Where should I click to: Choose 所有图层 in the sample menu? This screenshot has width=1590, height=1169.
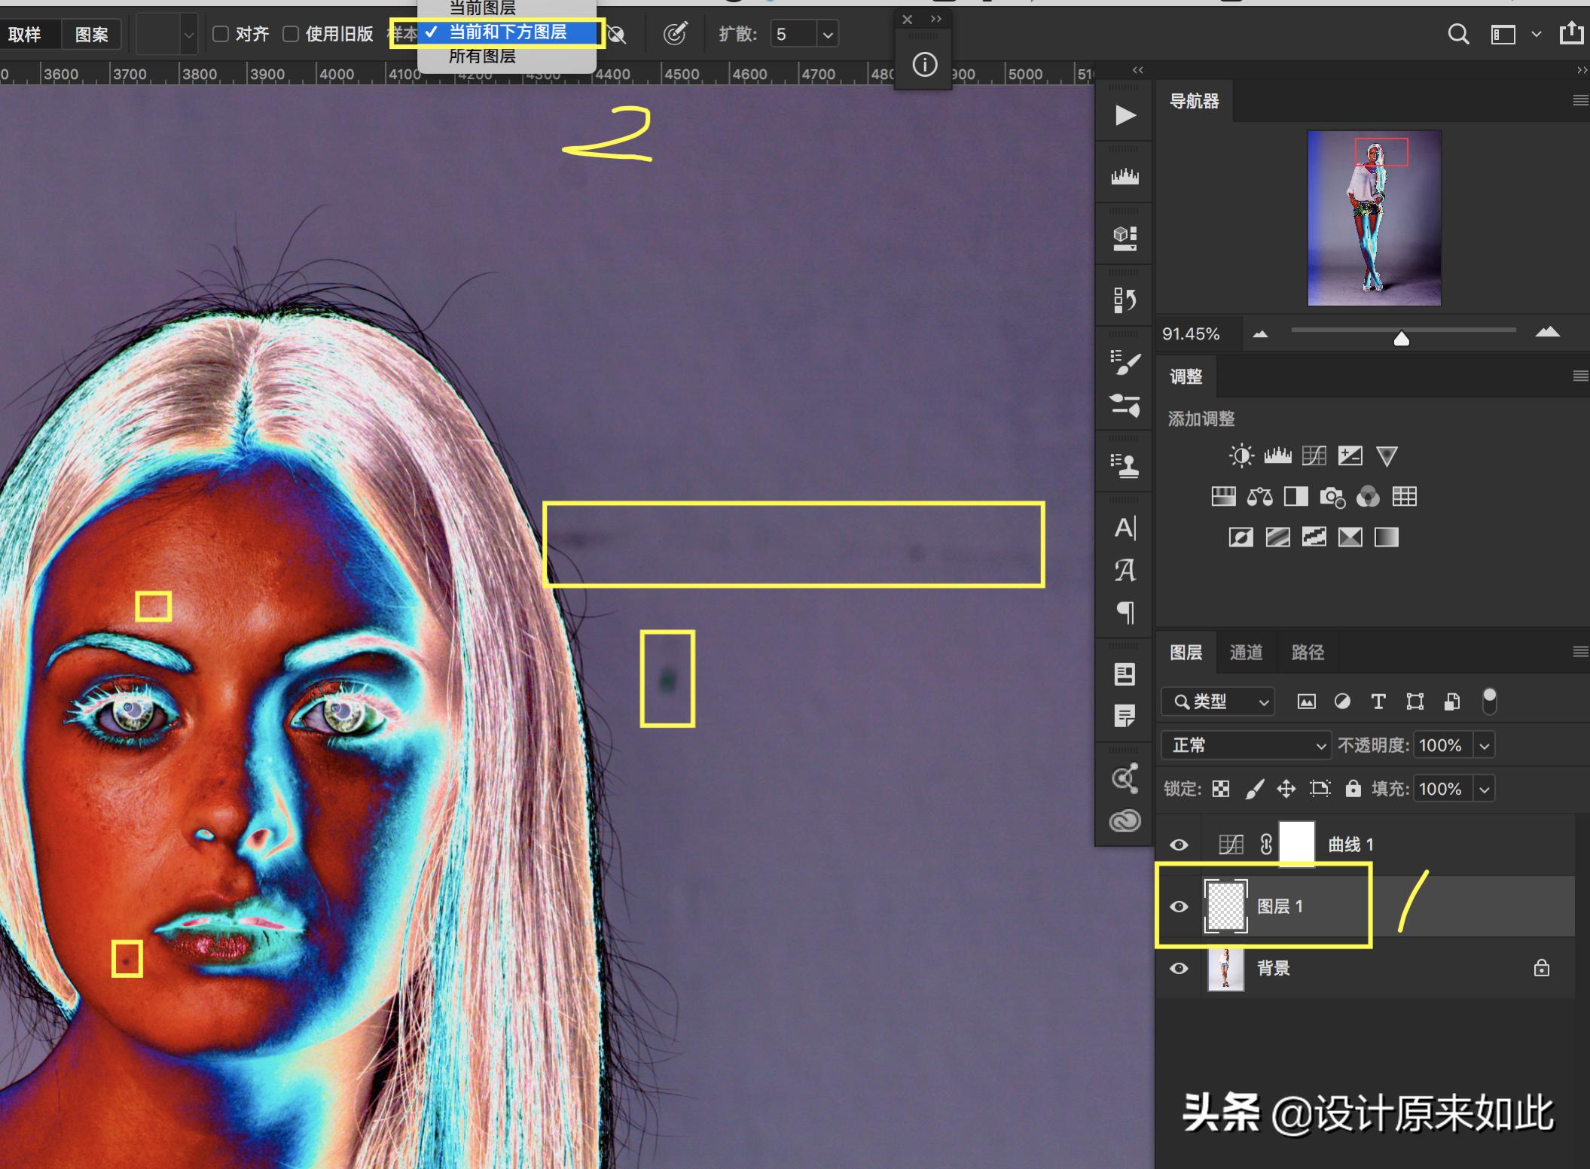482,56
